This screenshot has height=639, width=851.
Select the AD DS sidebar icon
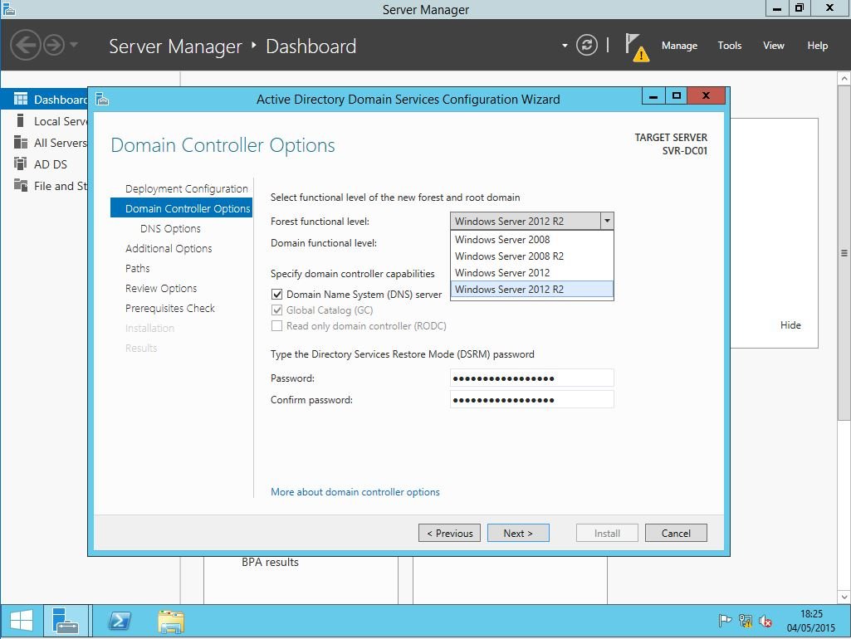click(x=21, y=164)
